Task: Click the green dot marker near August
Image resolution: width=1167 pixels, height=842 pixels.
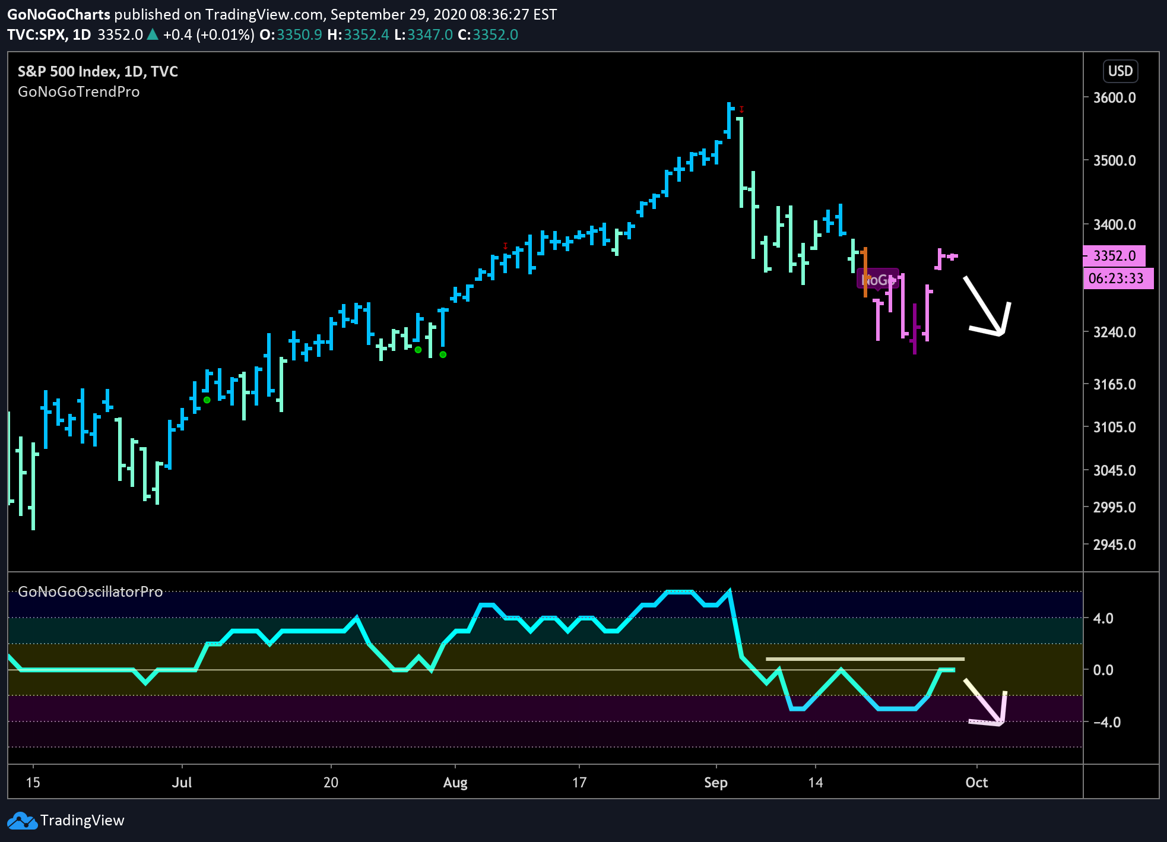Action: (443, 354)
